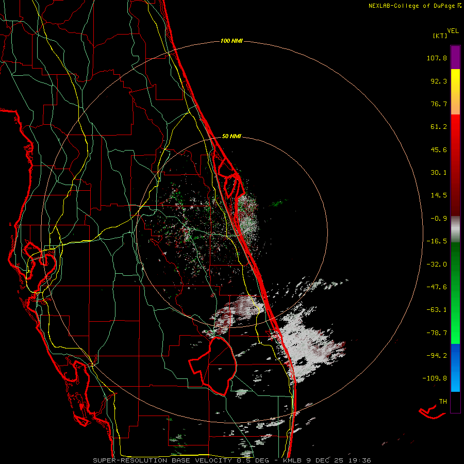The image size is (464, 464).
Task: Click the 100 NMI range ring label
Action: click(231, 41)
